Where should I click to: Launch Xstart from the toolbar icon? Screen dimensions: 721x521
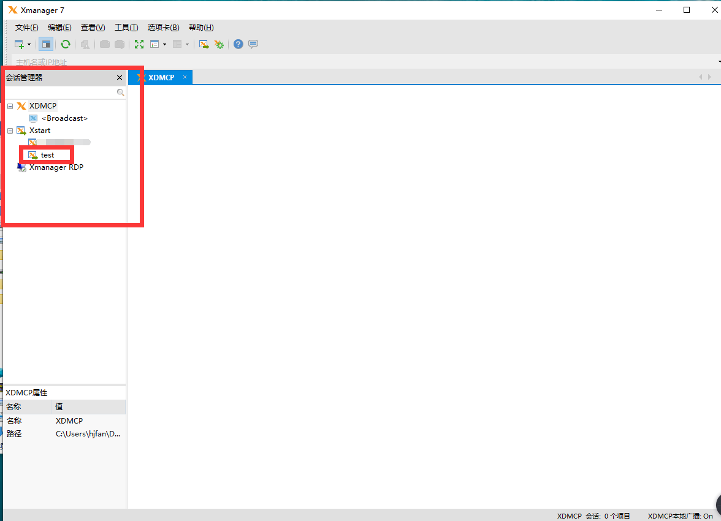tap(204, 44)
